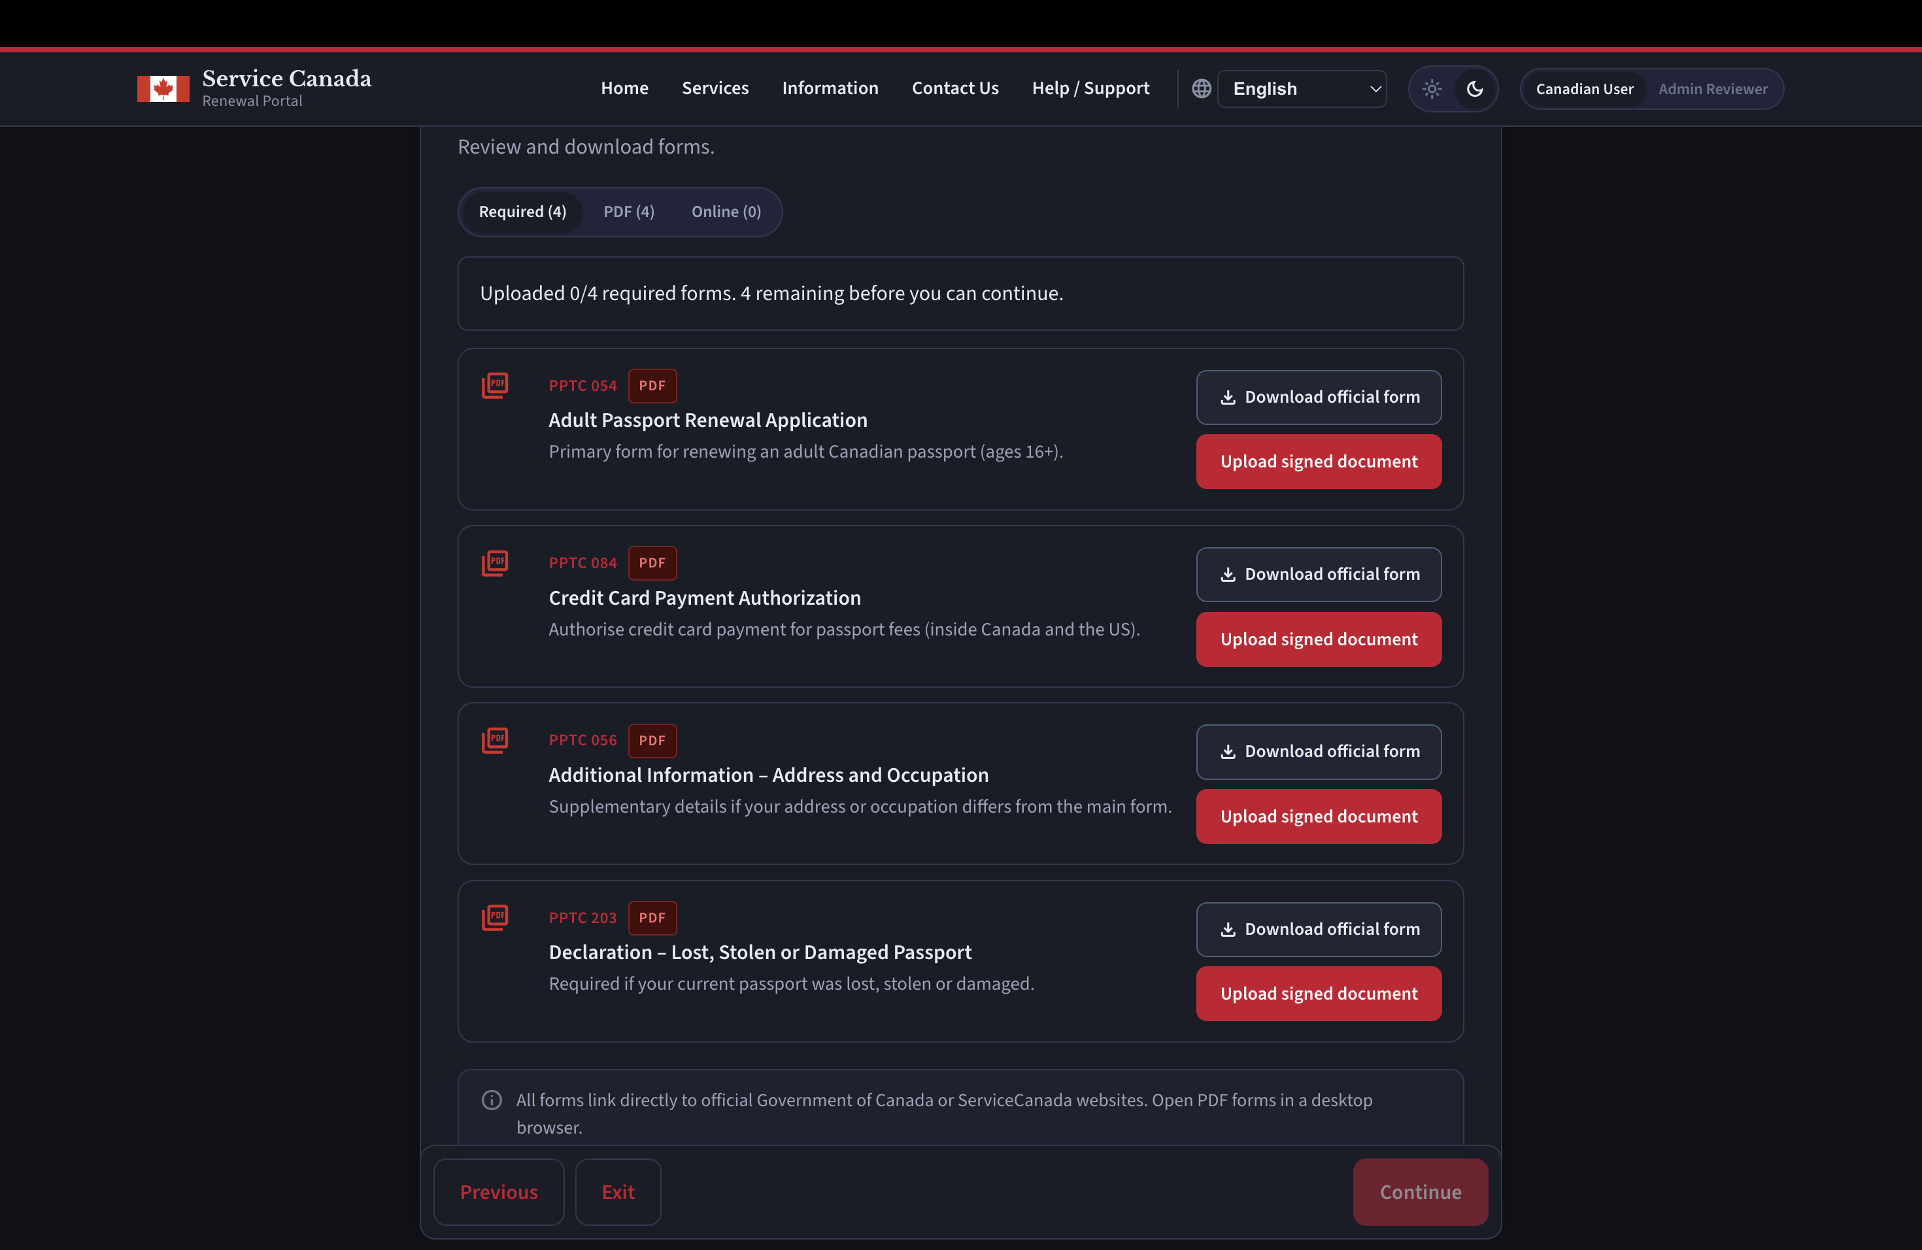
Task: Switch to the Online (0) tab
Action: 725,212
